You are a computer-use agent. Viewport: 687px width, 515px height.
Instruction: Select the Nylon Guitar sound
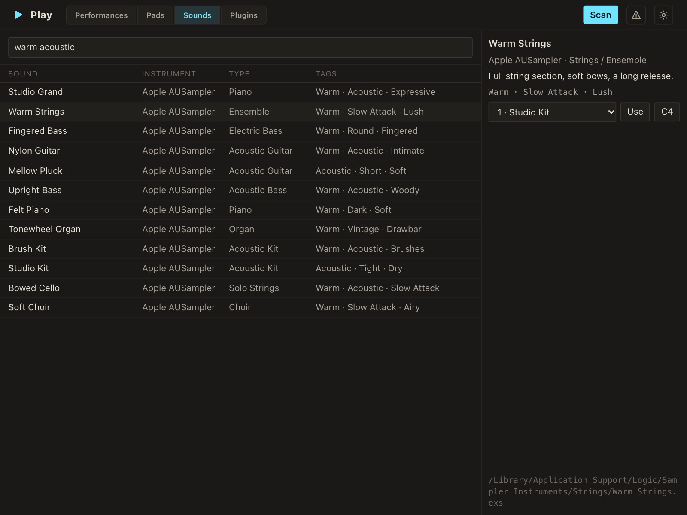click(x=240, y=151)
